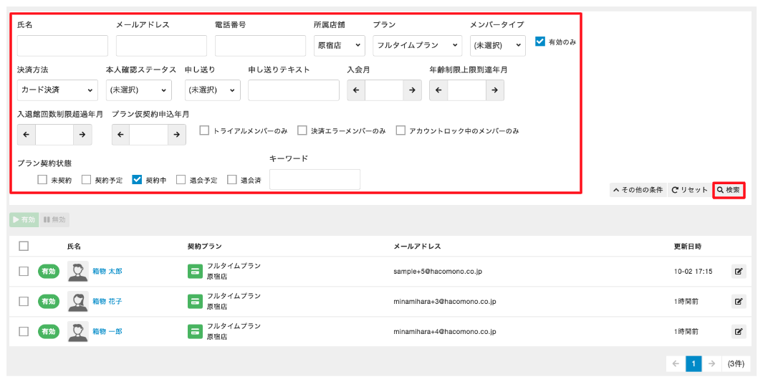Open member link 箱物 太郎

coord(107,272)
